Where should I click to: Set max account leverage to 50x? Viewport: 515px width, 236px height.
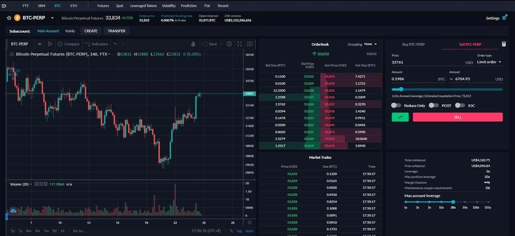[x=465, y=202]
